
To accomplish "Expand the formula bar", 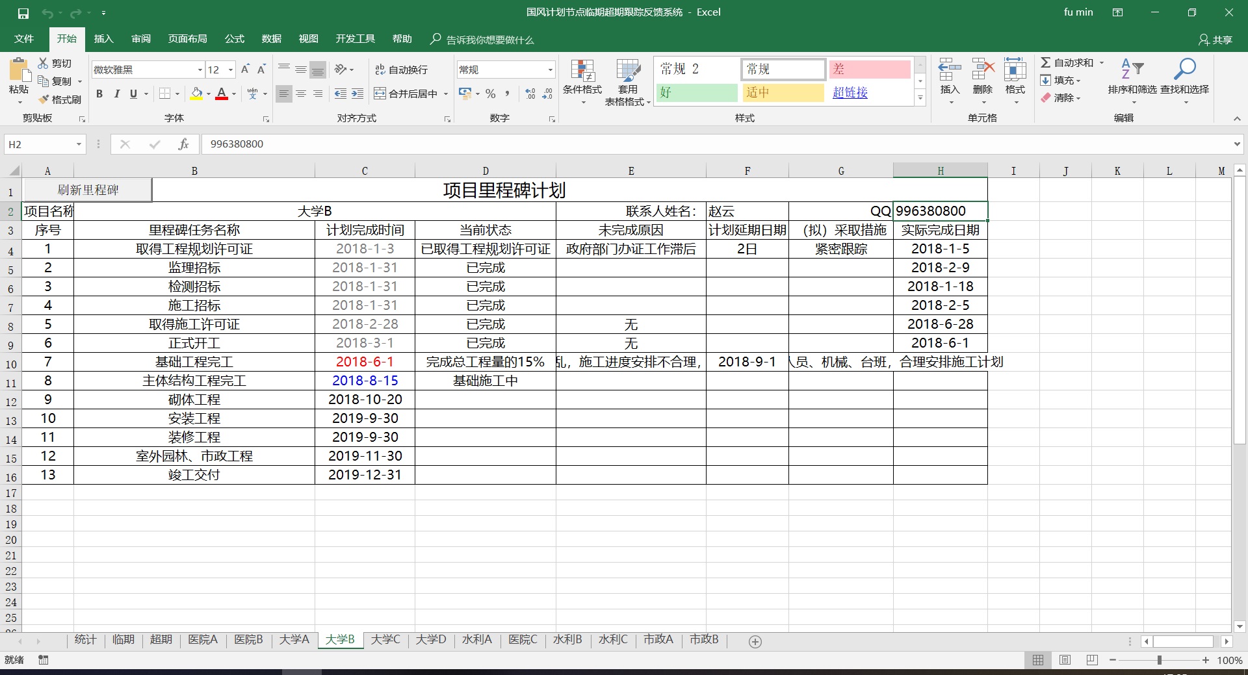I will click(1236, 144).
